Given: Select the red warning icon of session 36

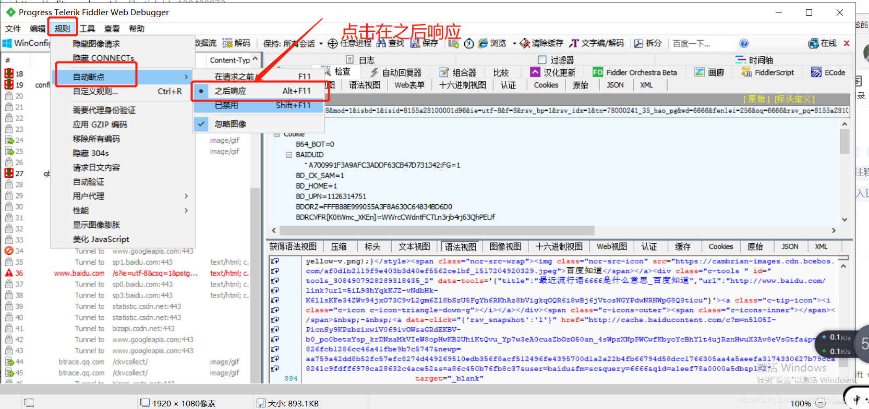Looking at the screenshot, I should coord(9,273).
